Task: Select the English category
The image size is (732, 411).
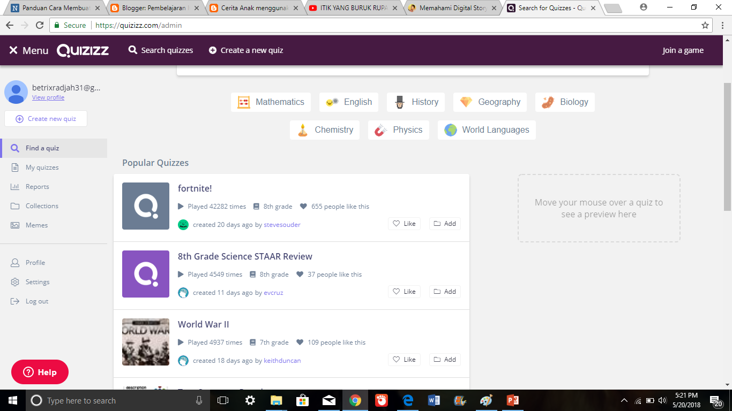Action: (349, 102)
